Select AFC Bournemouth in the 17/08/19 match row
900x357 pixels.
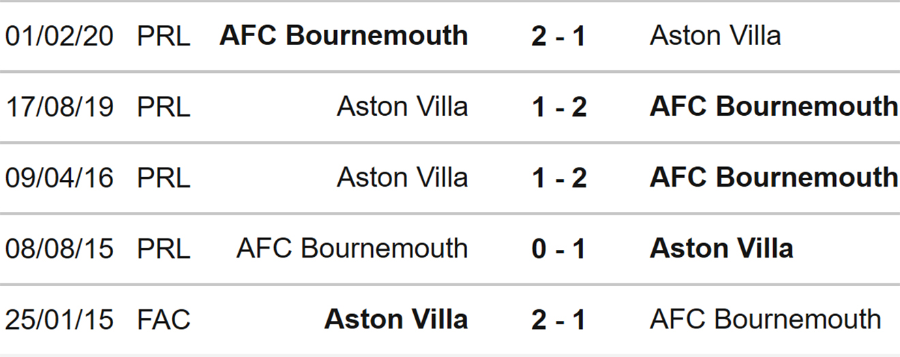774,107
